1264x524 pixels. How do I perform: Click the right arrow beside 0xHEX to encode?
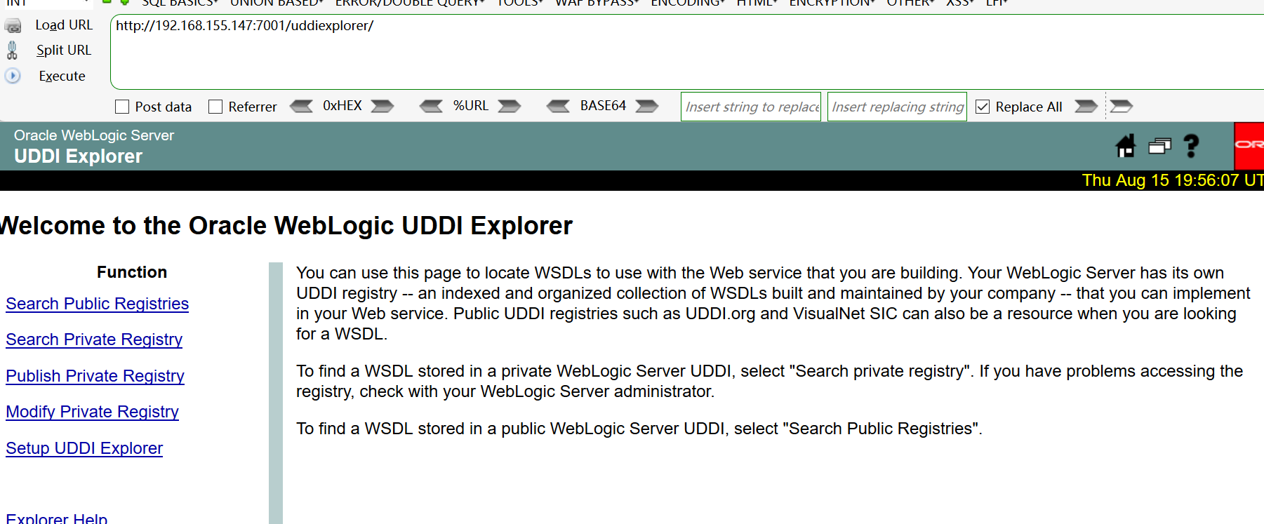tap(382, 106)
